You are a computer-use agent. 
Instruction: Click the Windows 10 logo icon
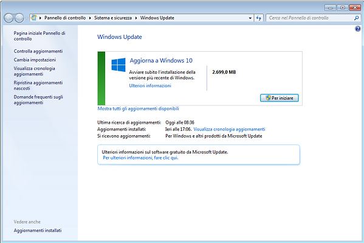tap(118, 65)
